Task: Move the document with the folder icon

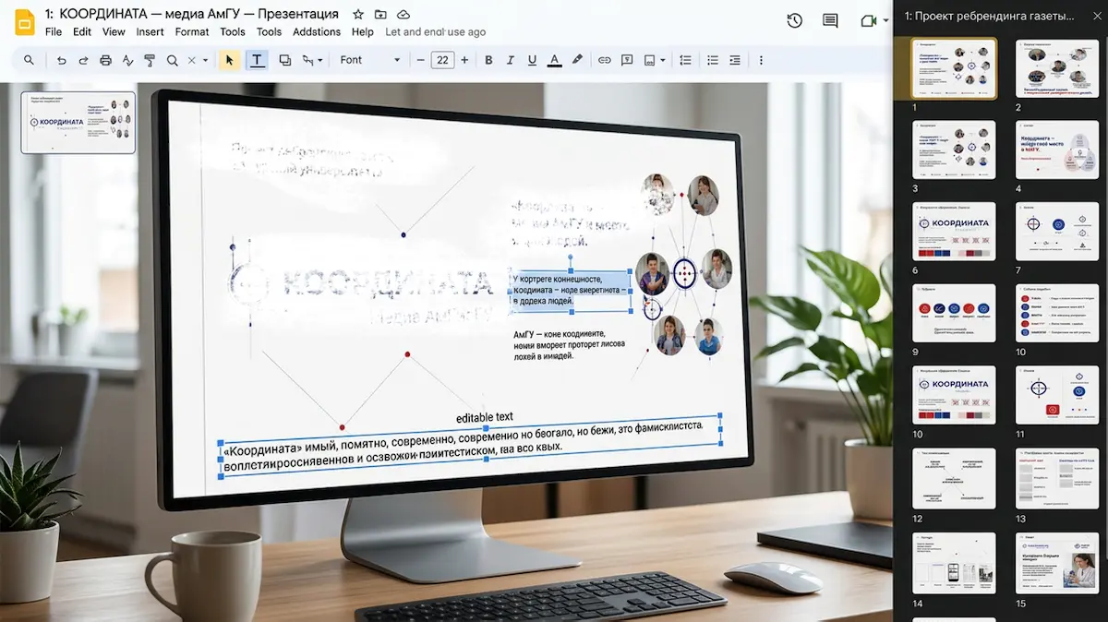Action: pyautogui.click(x=381, y=15)
